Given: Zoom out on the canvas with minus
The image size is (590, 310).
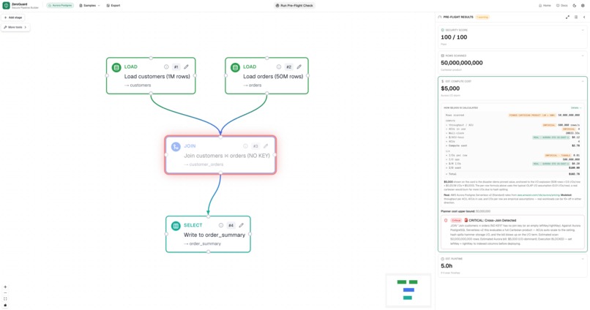Looking at the screenshot, I should 5,292.
